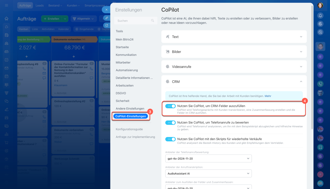
Task: Open Anfrage zur Implementierung link
Action: [x=135, y=137]
